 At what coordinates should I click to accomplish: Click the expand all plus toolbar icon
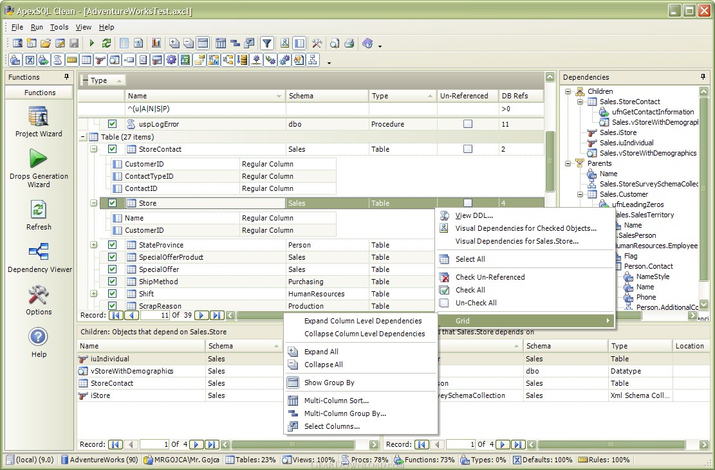(174, 43)
